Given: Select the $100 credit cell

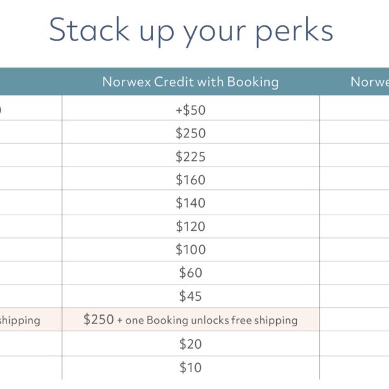Looking at the screenshot, I should (190, 250).
